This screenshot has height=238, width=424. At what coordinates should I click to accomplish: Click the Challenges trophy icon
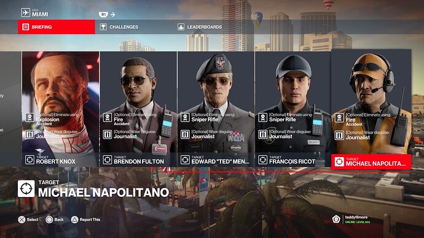click(x=103, y=27)
